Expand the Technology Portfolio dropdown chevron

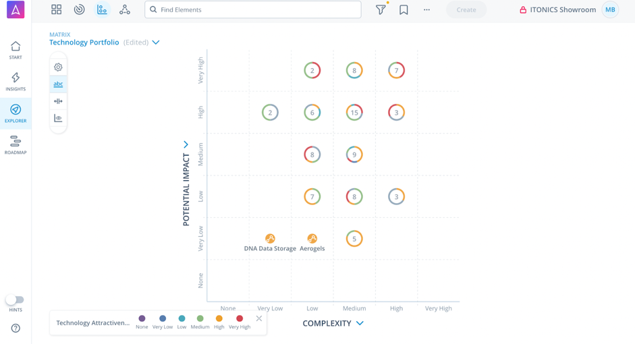tap(156, 42)
